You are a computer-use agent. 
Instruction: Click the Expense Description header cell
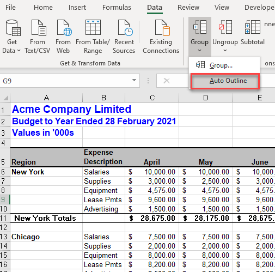click(103, 158)
